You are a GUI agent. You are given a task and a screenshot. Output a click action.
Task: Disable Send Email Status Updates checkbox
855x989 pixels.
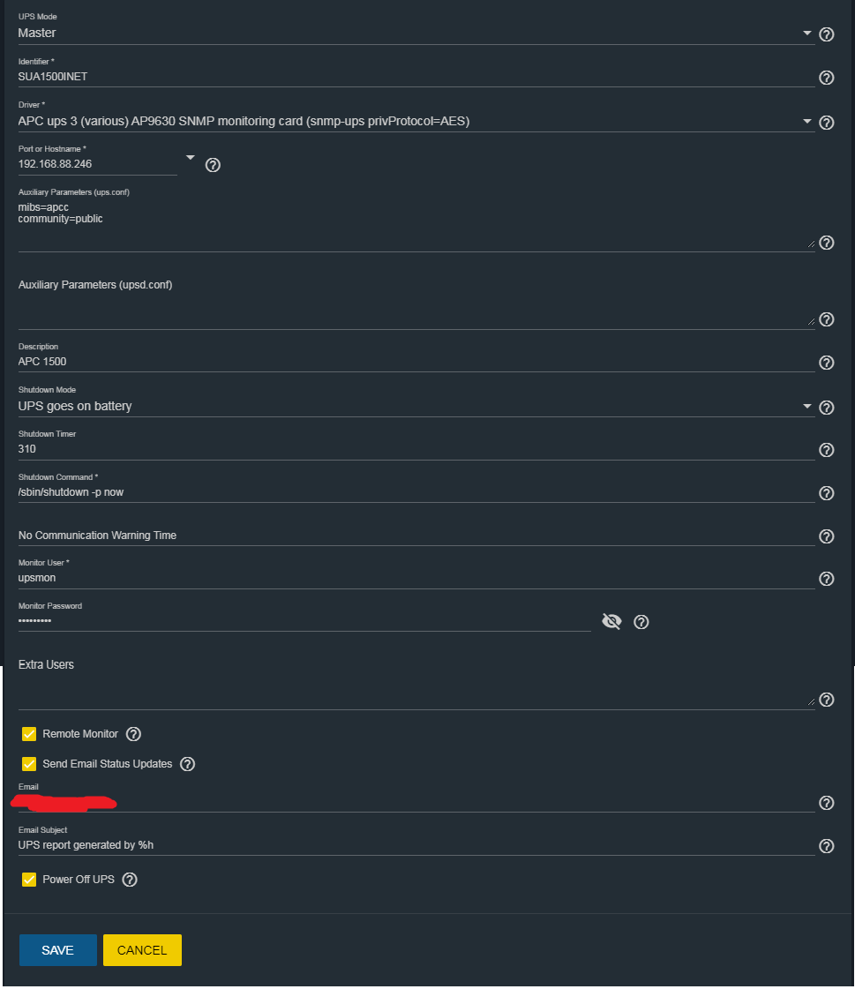[x=29, y=764]
